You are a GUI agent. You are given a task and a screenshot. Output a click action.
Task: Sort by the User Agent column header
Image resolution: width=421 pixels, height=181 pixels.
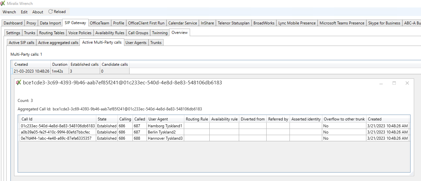(166, 119)
